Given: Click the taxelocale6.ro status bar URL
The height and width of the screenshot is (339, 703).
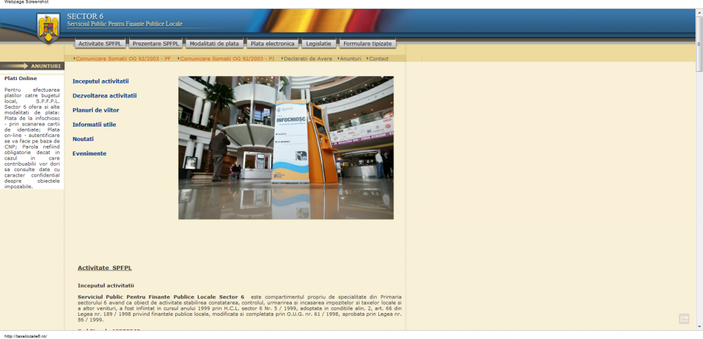Looking at the screenshot, I should click(25, 336).
